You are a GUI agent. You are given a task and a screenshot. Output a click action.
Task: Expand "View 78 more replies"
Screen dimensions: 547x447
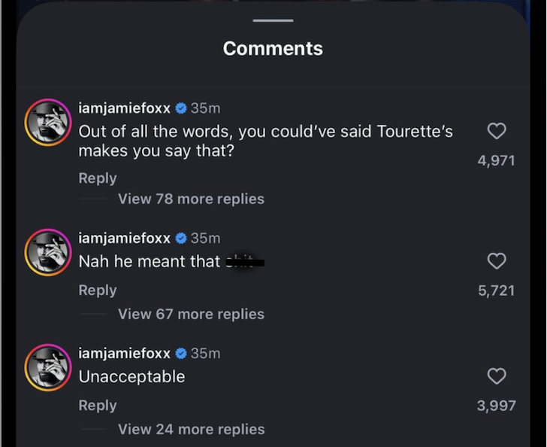coord(191,199)
